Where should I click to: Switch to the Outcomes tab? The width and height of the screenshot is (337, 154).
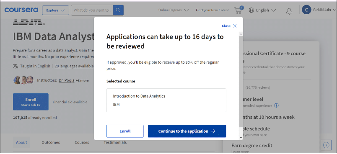51,142
